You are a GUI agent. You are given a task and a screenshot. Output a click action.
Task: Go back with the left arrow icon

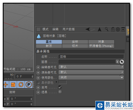[88, 29]
